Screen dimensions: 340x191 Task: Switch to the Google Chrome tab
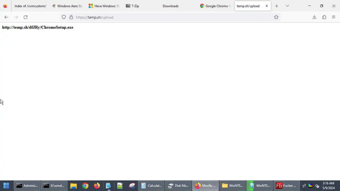coord(215,6)
